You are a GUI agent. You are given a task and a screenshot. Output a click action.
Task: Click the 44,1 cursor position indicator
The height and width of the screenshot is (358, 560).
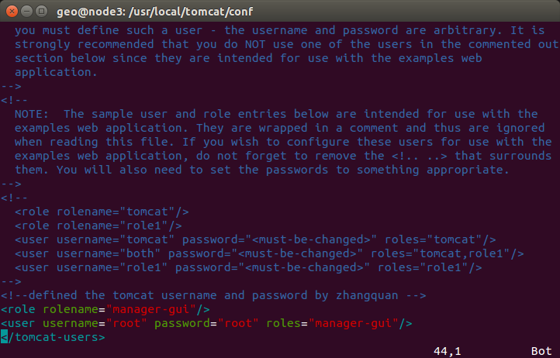448,351
